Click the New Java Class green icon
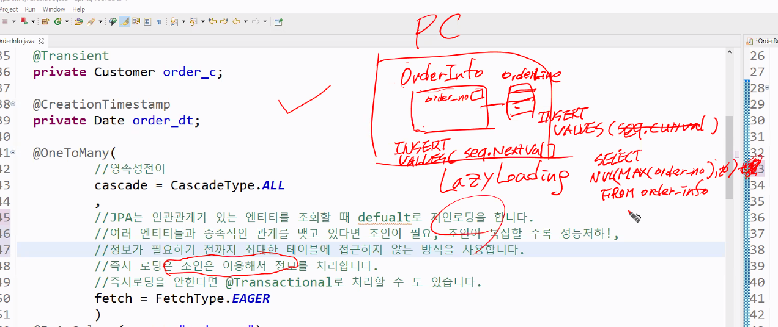This screenshot has height=327, width=778. tap(58, 21)
